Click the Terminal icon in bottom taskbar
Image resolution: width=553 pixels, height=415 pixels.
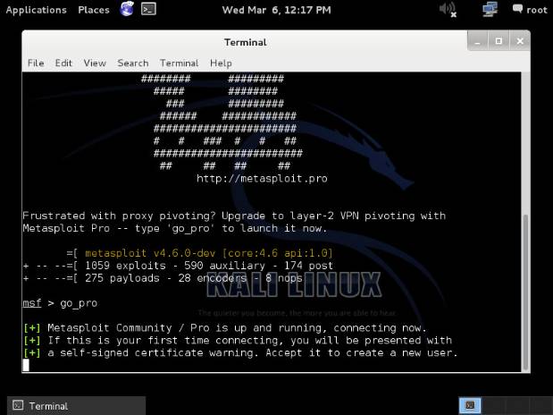[x=18, y=406]
